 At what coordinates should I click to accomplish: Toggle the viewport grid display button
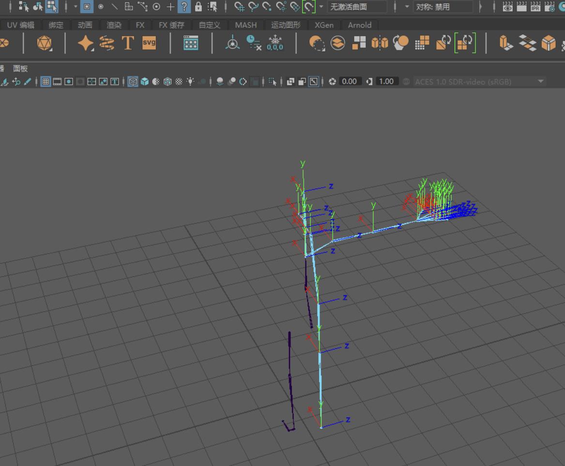[46, 82]
